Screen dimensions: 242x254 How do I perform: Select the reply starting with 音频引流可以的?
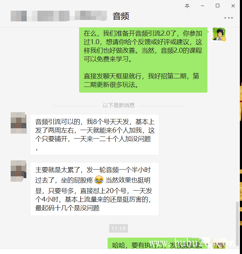tap(94, 135)
